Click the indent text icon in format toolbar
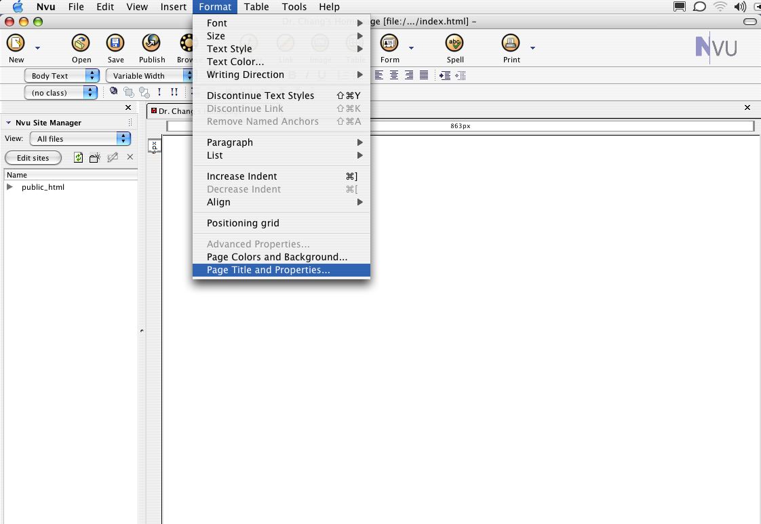This screenshot has width=761, height=524. coord(445,75)
